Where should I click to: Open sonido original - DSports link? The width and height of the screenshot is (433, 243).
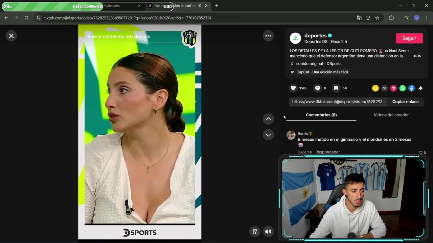(319, 63)
